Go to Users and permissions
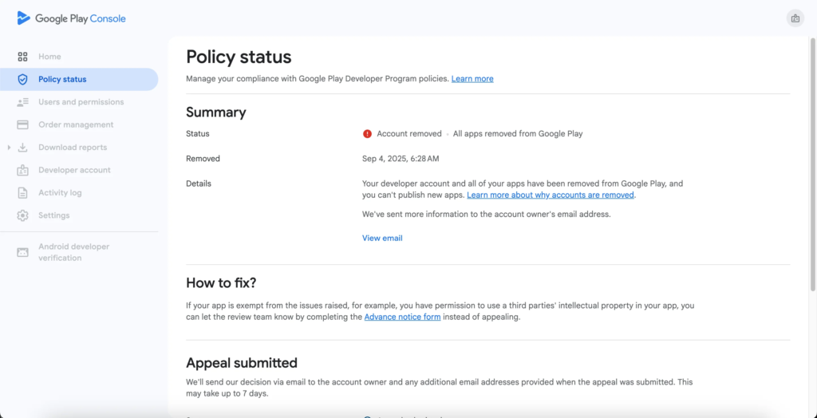817x418 pixels. (81, 102)
